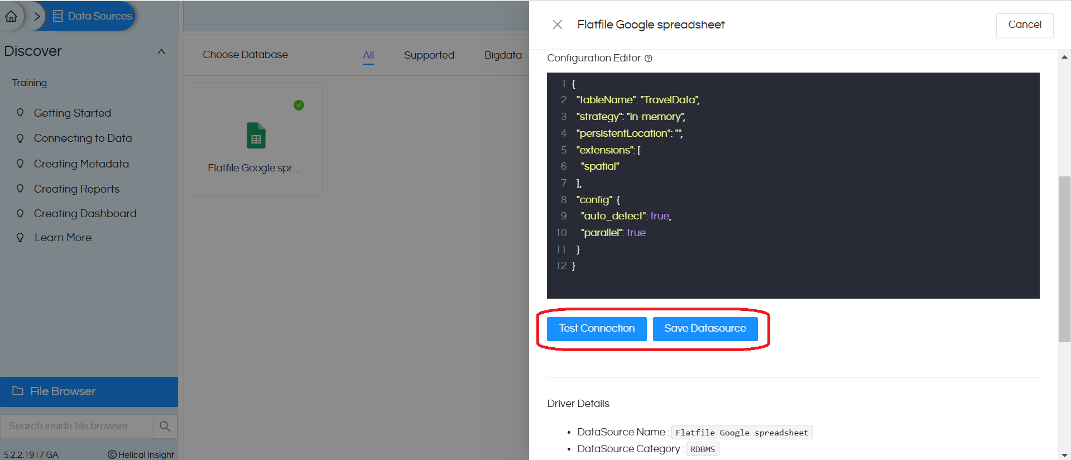The width and height of the screenshot is (1071, 460).
Task: Click the Helical Insight copyright text
Action: (141, 454)
